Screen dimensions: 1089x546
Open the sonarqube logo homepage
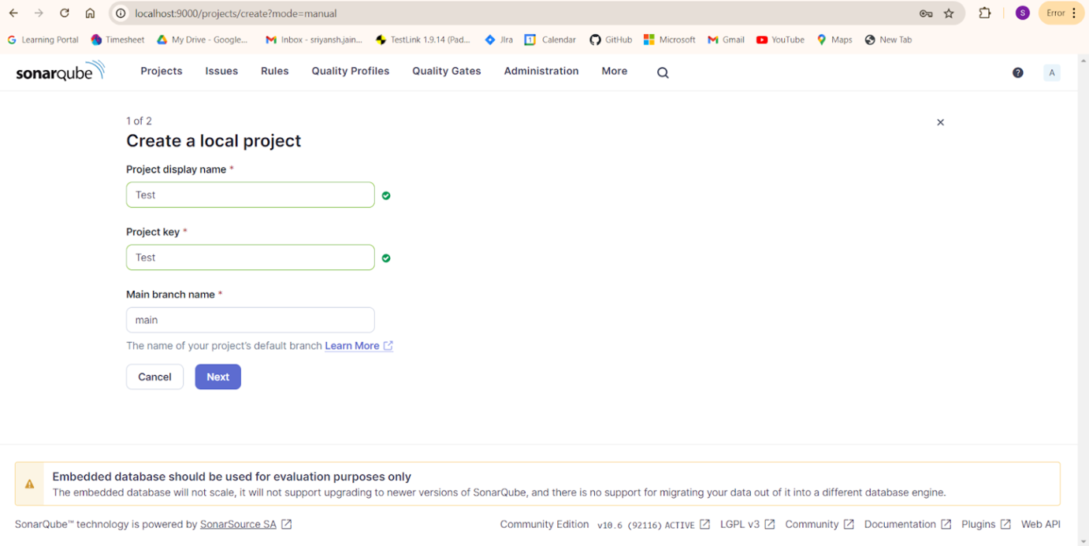tap(59, 71)
